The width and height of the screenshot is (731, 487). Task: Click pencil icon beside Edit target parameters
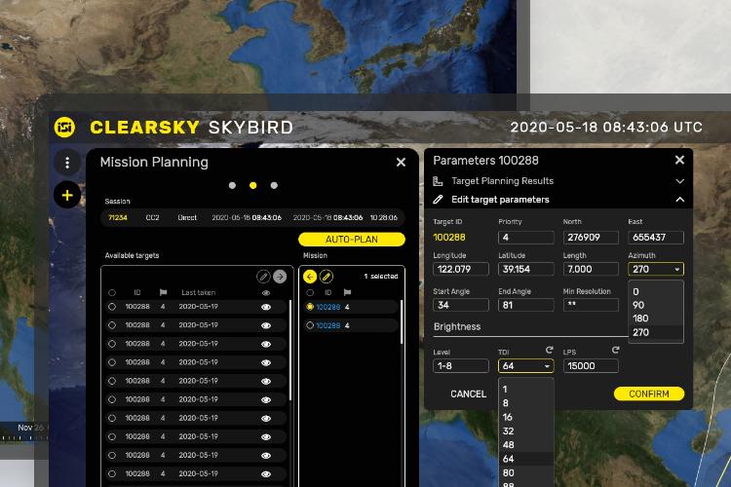[438, 200]
